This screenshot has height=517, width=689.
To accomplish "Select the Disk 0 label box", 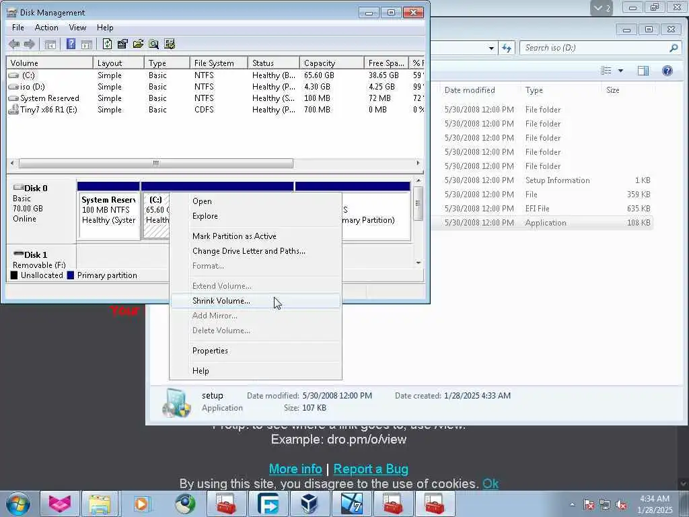I will 41,211.
